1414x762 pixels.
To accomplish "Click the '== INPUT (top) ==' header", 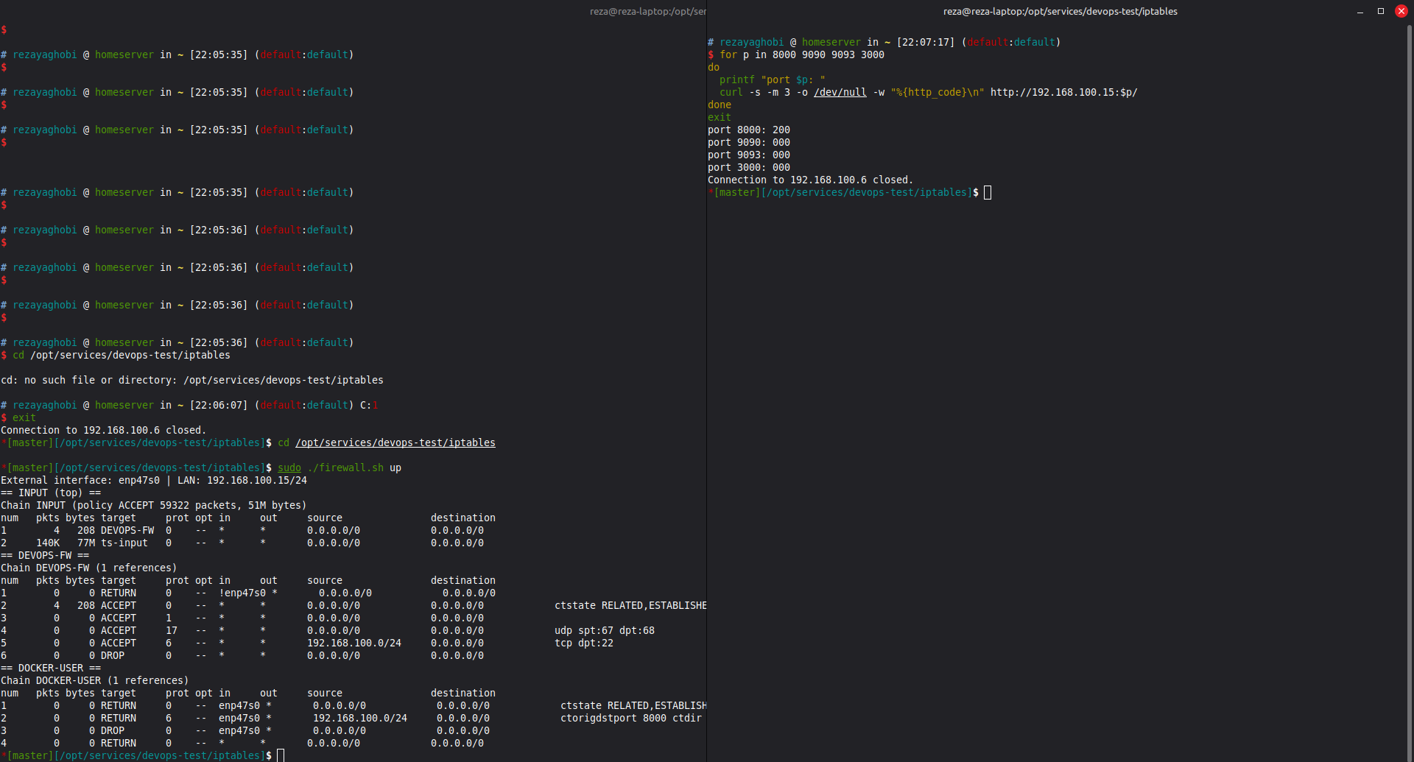I will 51,493.
